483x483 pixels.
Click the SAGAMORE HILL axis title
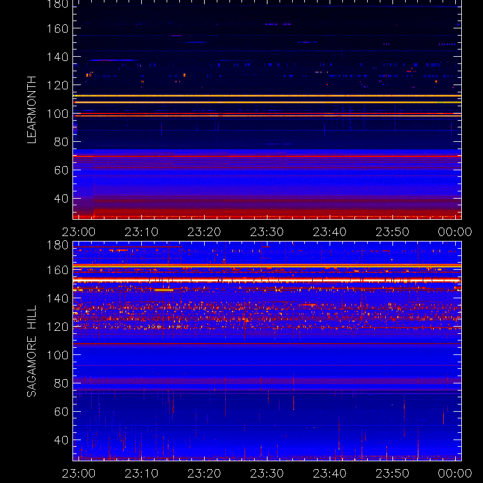coord(32,351)
